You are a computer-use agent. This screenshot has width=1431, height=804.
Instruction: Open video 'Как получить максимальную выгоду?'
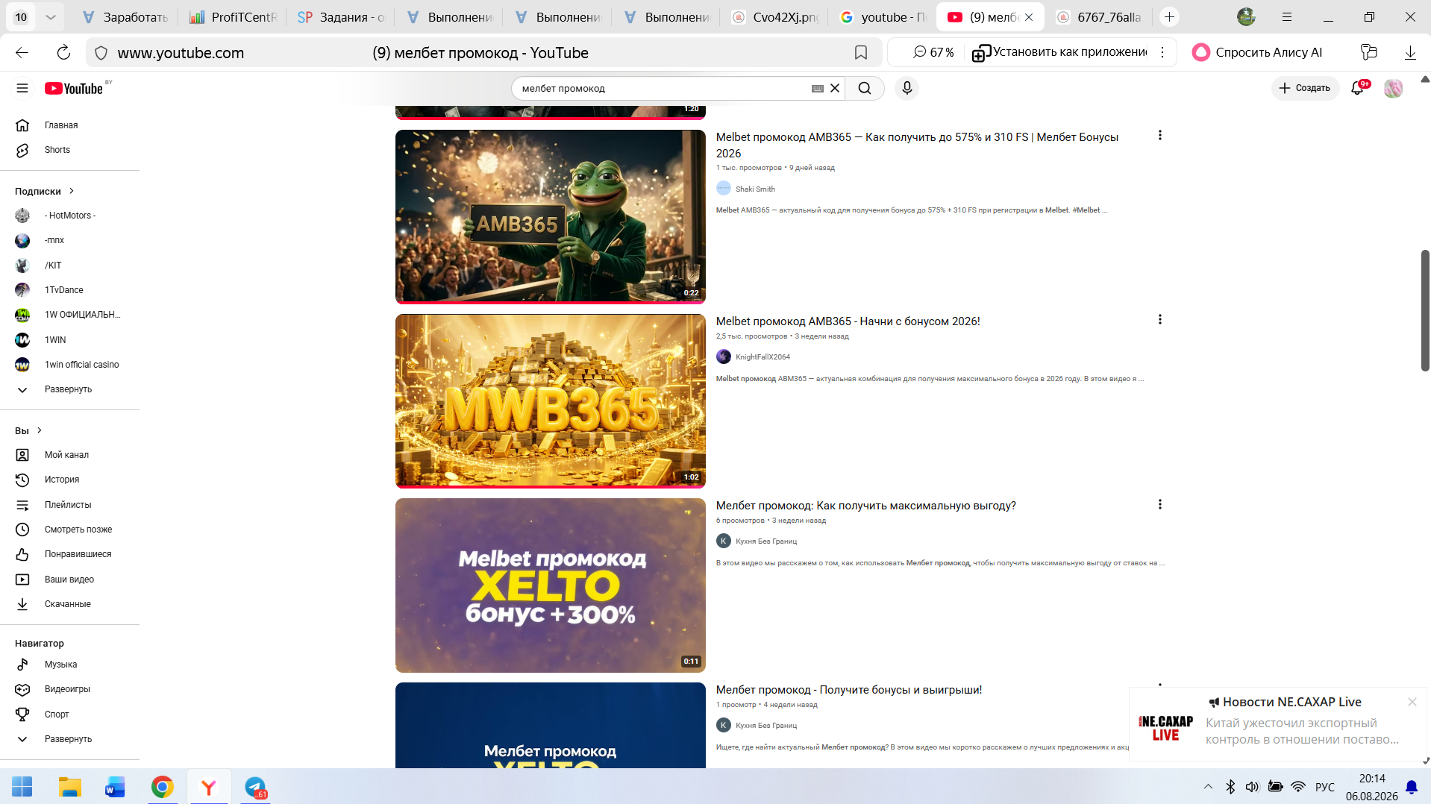tap(866, 506)
